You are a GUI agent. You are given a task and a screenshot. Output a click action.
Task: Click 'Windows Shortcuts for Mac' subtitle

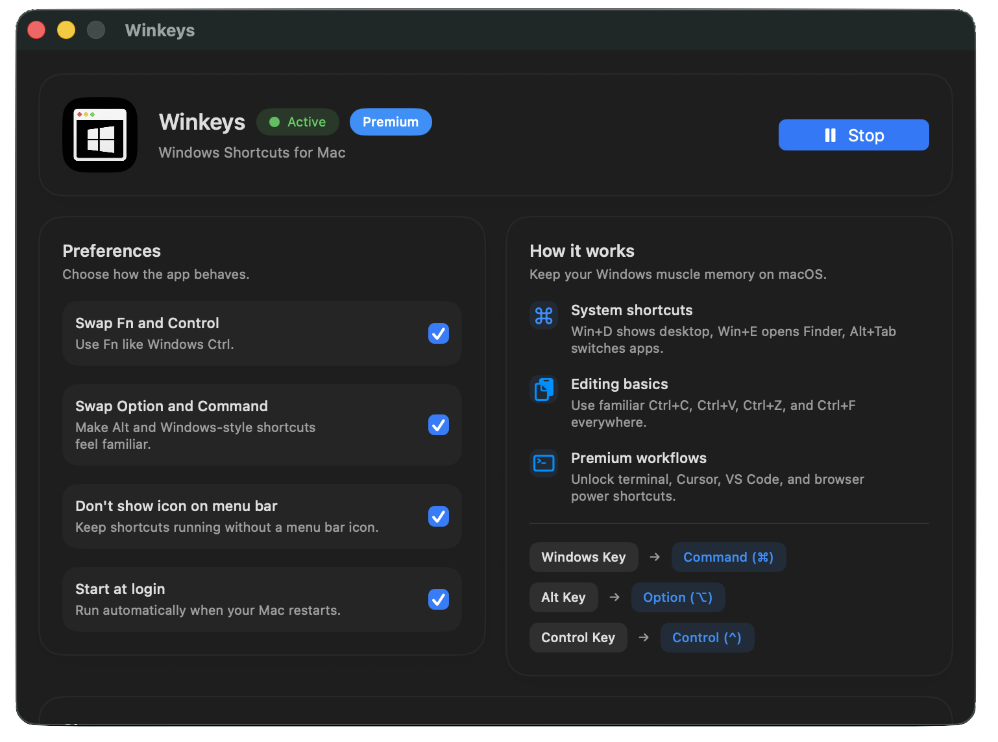pyautogui.click(x=252, y=152)
